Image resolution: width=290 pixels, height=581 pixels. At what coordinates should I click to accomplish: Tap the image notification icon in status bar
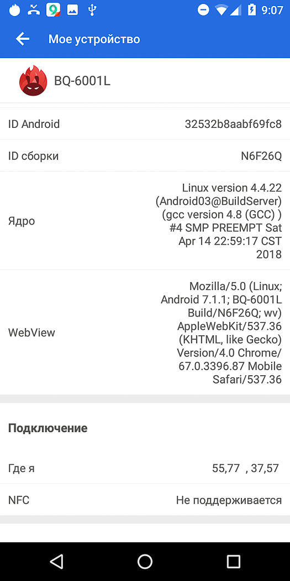coord(72,10)
